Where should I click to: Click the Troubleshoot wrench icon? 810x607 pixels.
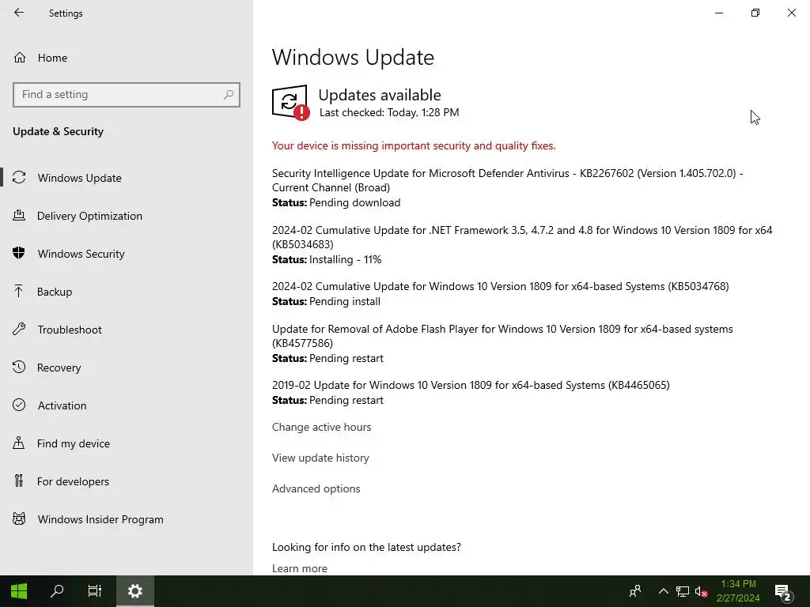19,329
